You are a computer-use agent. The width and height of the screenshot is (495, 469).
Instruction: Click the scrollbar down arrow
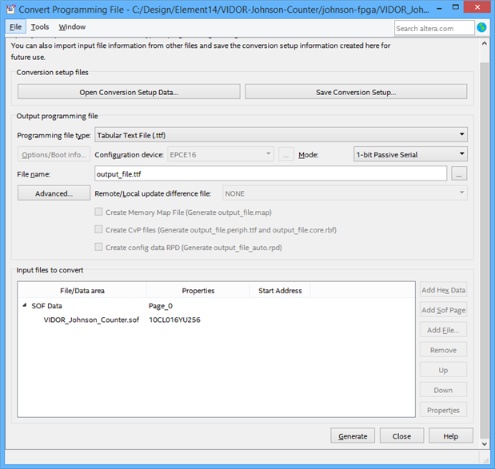click(485, 443)
